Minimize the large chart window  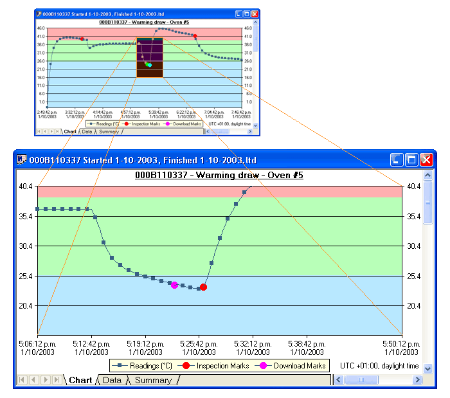(397, 160)
